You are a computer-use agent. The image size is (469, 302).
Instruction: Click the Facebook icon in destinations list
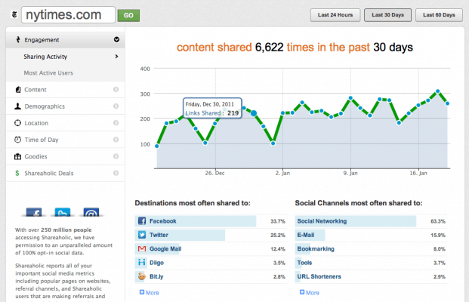pos(141,221)
